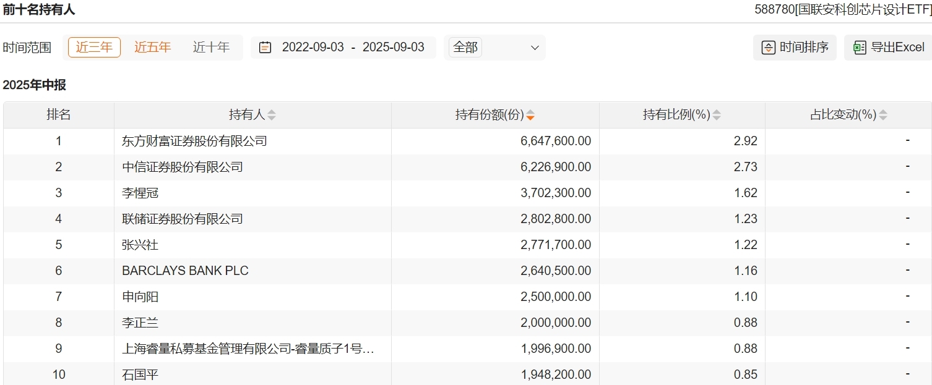Click the start date 2022-09-03 field
Viewport: 932px width, 385px height.
[x=313, y=47]
